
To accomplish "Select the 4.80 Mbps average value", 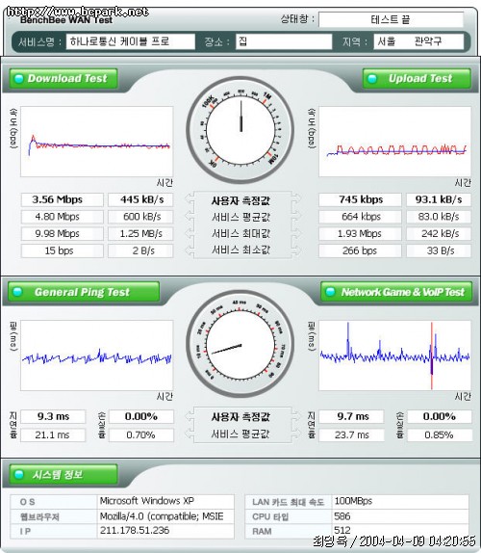I will [63, 217].
